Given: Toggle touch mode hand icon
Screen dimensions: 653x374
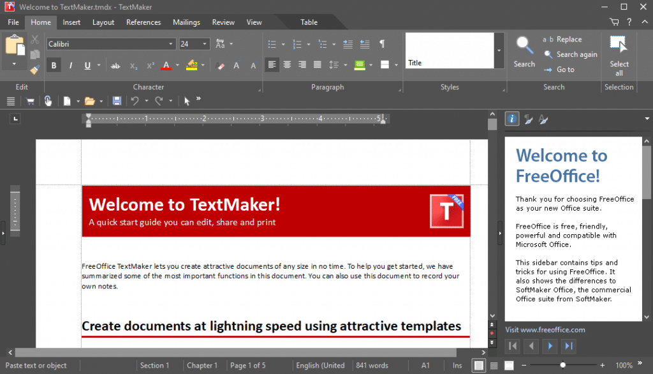Looking at the screenshot, I should (48, 101).
